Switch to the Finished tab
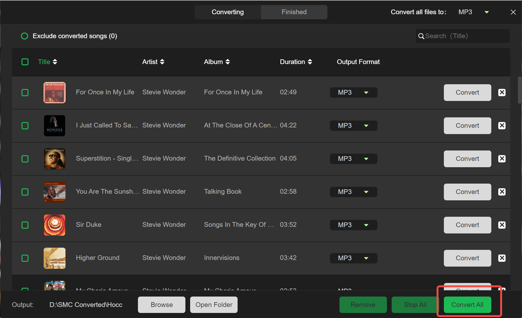 click(294, 12)
